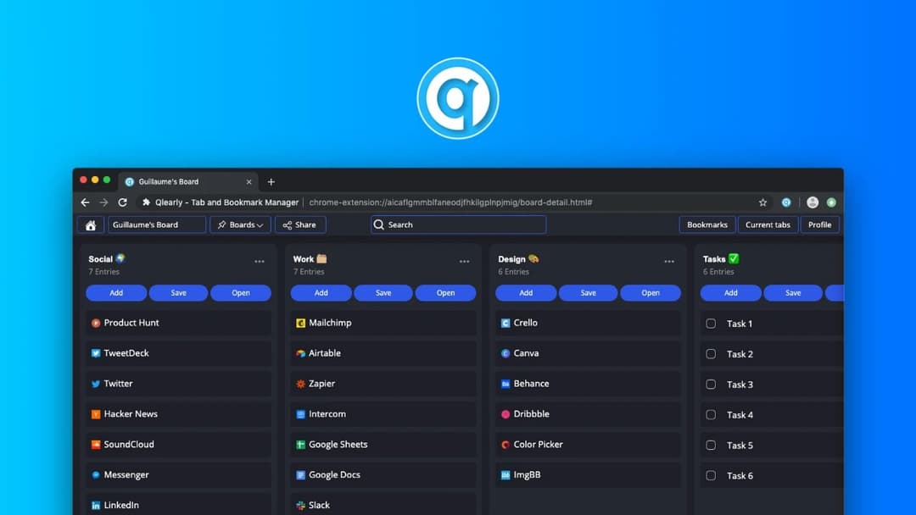Check the Task 1 checkbox
The image size is (916, 515).
coord(710,324)
